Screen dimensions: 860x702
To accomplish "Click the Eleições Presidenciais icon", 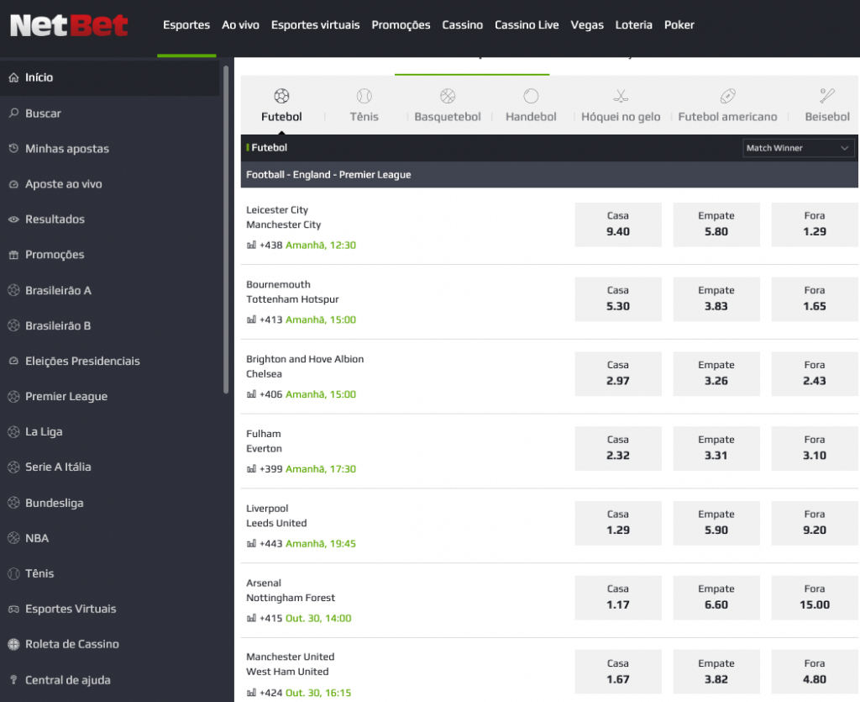I will coord(13,361).
